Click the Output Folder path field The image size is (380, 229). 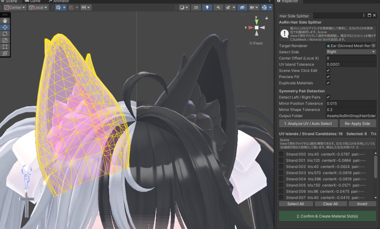tap(351, 116)
